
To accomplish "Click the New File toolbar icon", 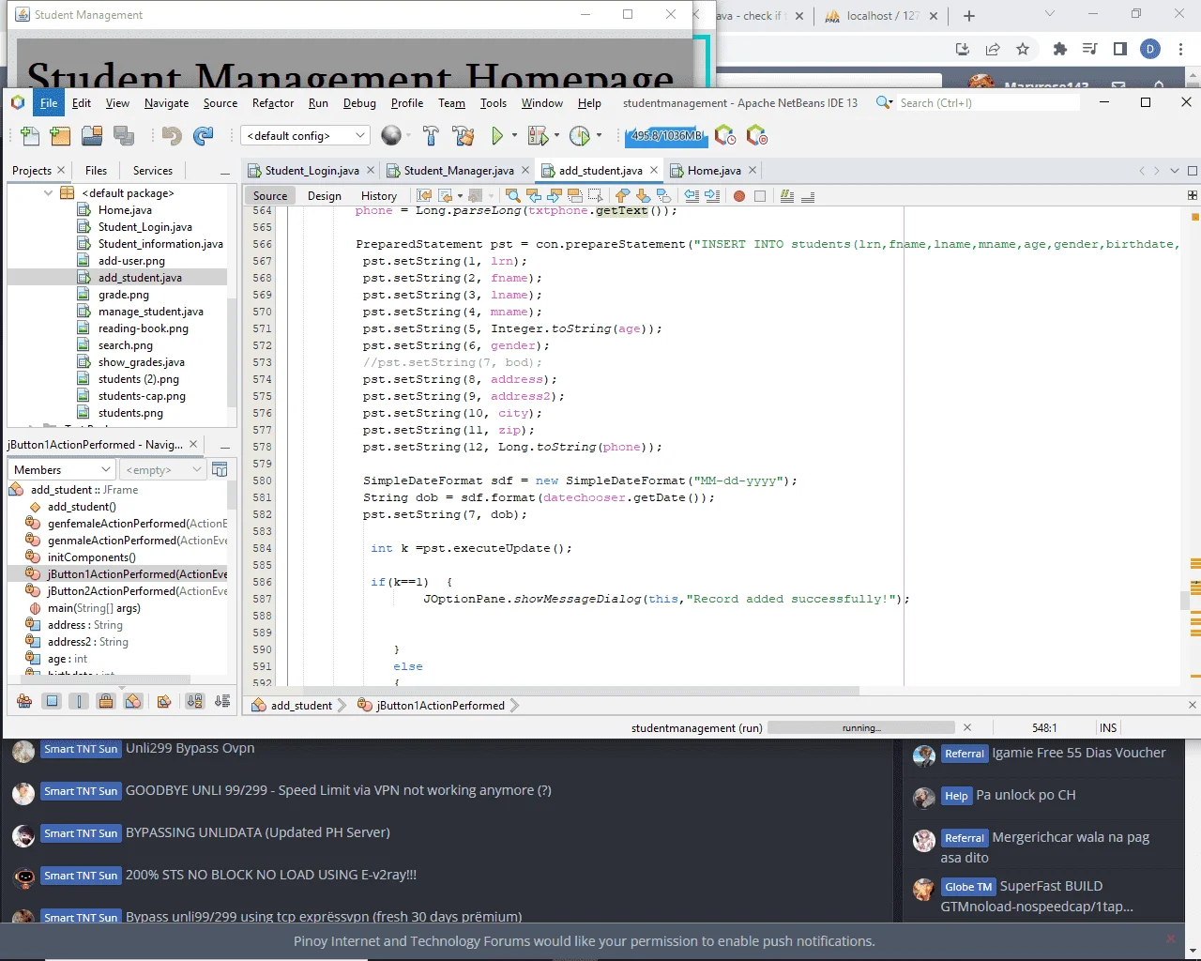I will [30, 136].
